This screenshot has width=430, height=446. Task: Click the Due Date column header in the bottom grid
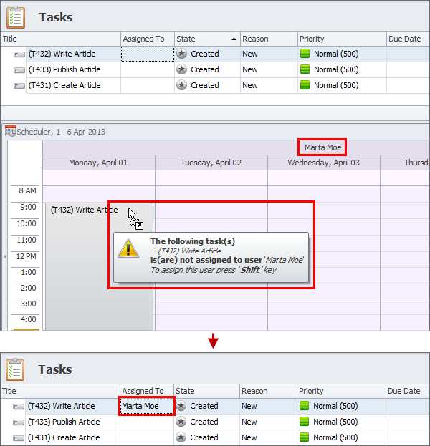pos(405,391)
